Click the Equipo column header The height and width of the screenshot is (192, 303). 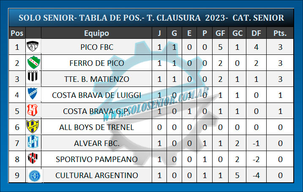[96, 33]
